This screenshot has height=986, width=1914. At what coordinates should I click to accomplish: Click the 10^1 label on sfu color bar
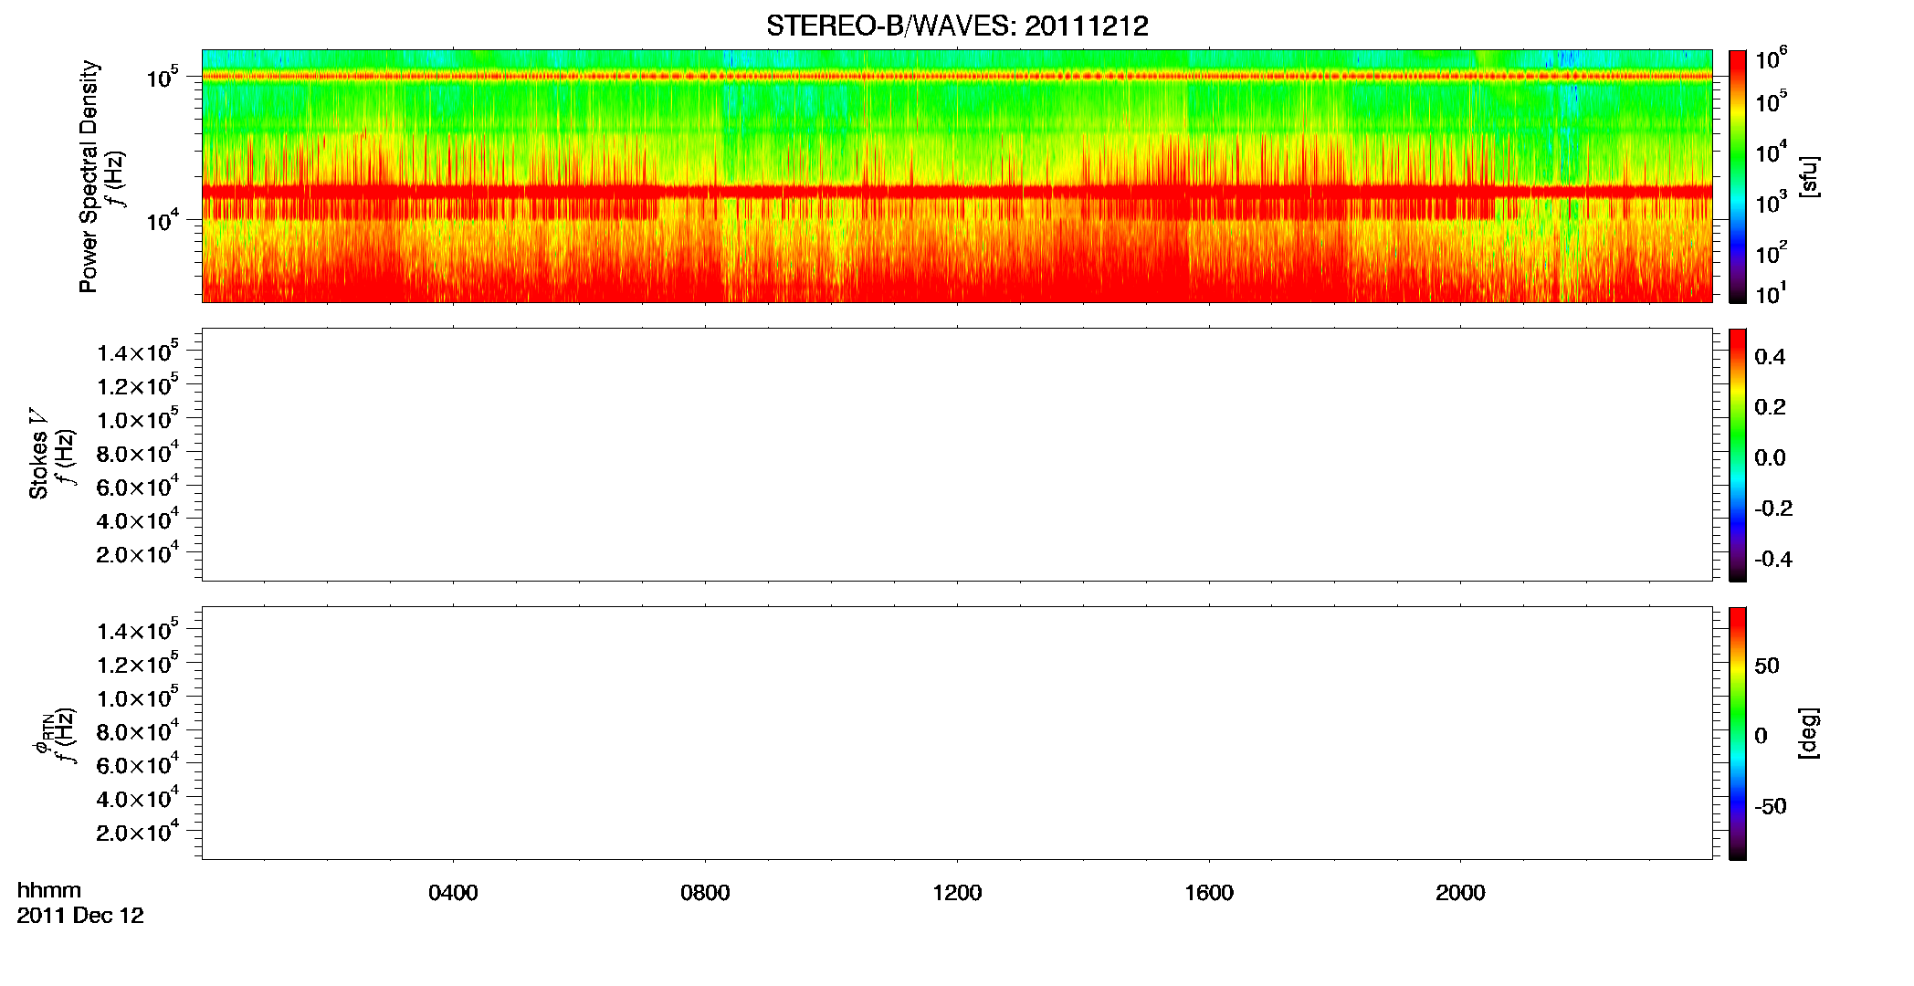point(1772,293)
